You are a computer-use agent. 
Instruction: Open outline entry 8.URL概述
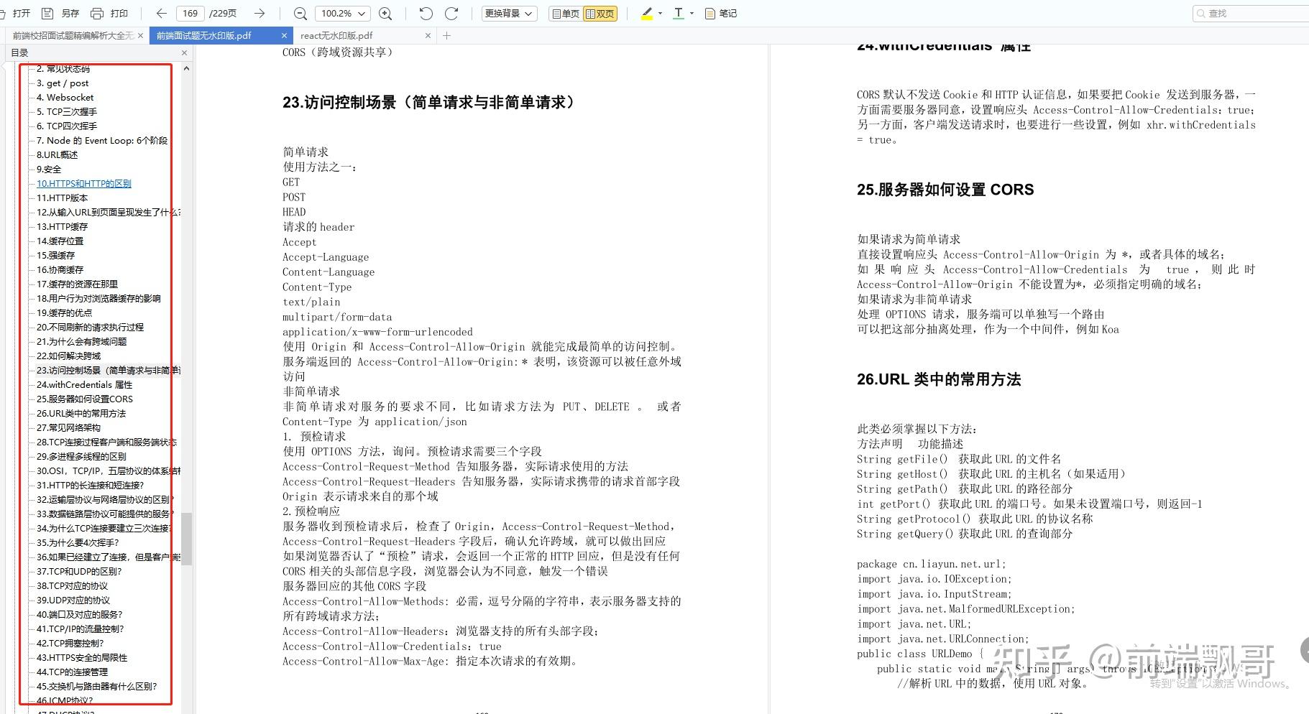[x=57, y=155]
